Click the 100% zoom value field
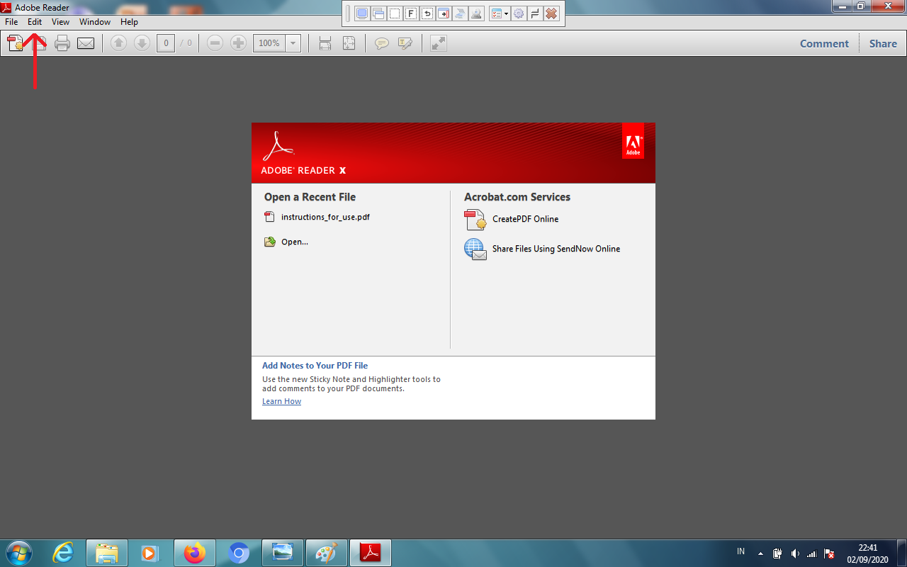This screenshot has height=567, width=907. coord(269,43)
